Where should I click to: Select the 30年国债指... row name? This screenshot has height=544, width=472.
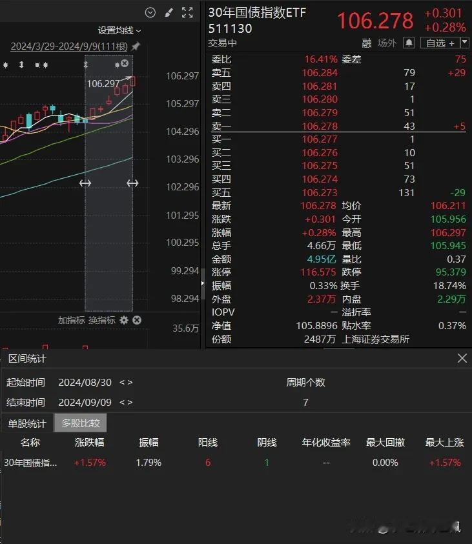click(x=30, y=463)
